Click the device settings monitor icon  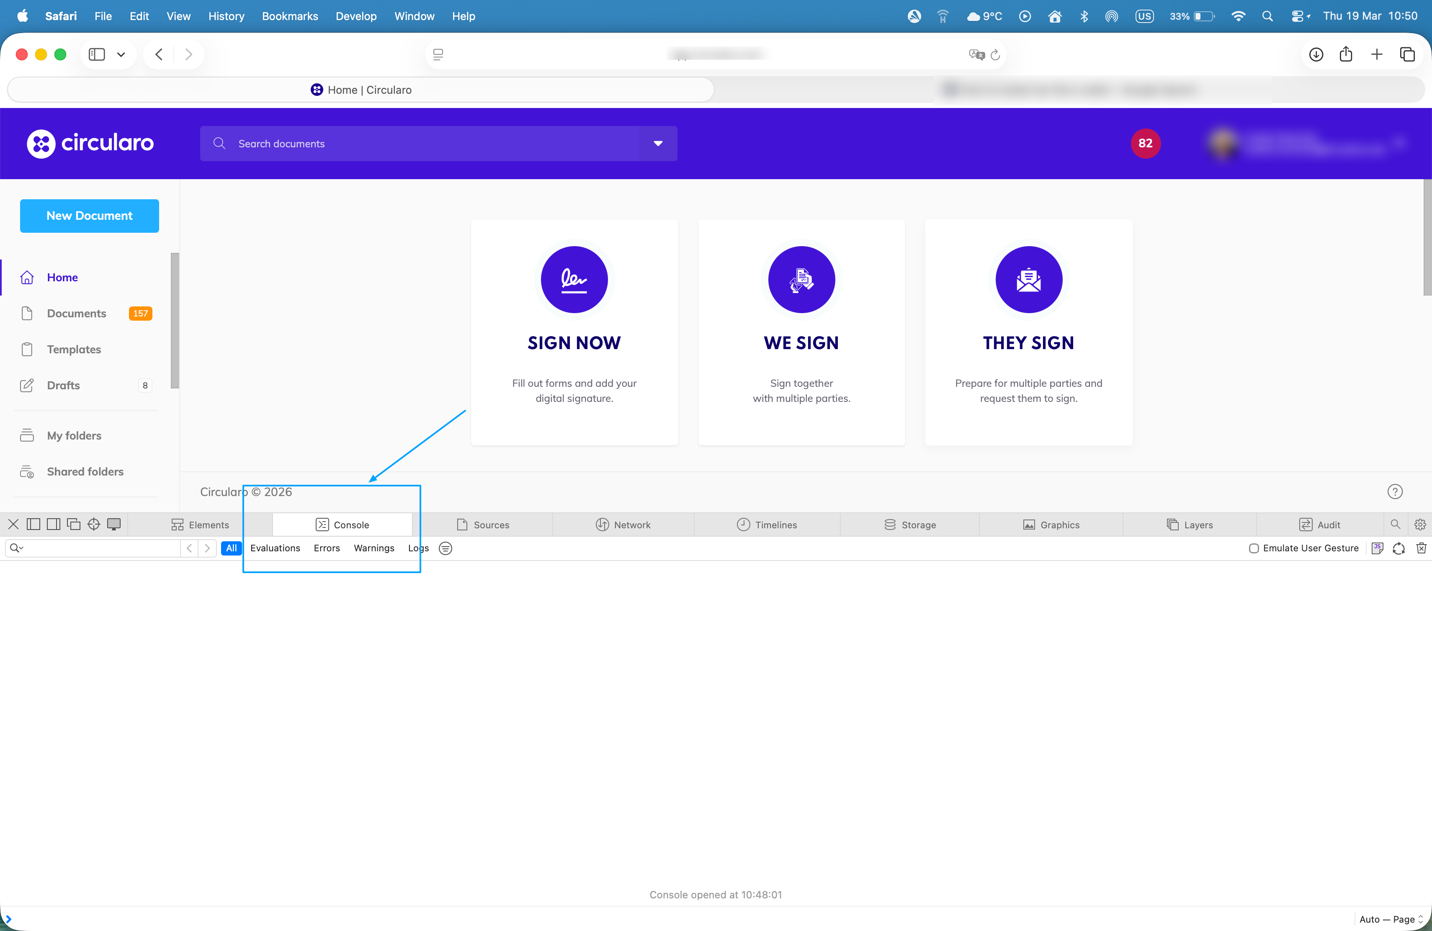click(x=114, y=525)
